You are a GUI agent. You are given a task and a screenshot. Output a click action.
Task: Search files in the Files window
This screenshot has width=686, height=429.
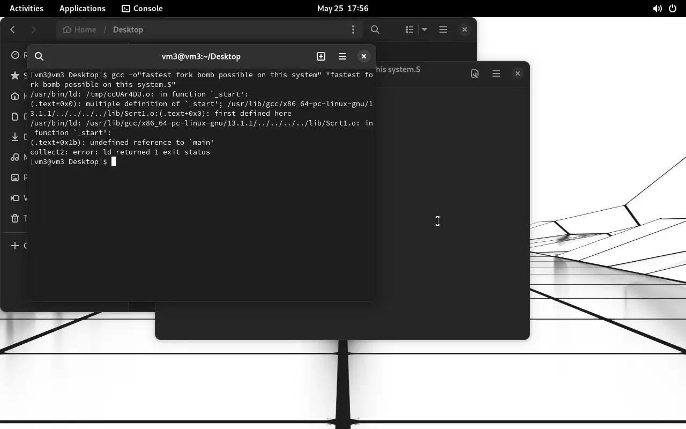375,29
